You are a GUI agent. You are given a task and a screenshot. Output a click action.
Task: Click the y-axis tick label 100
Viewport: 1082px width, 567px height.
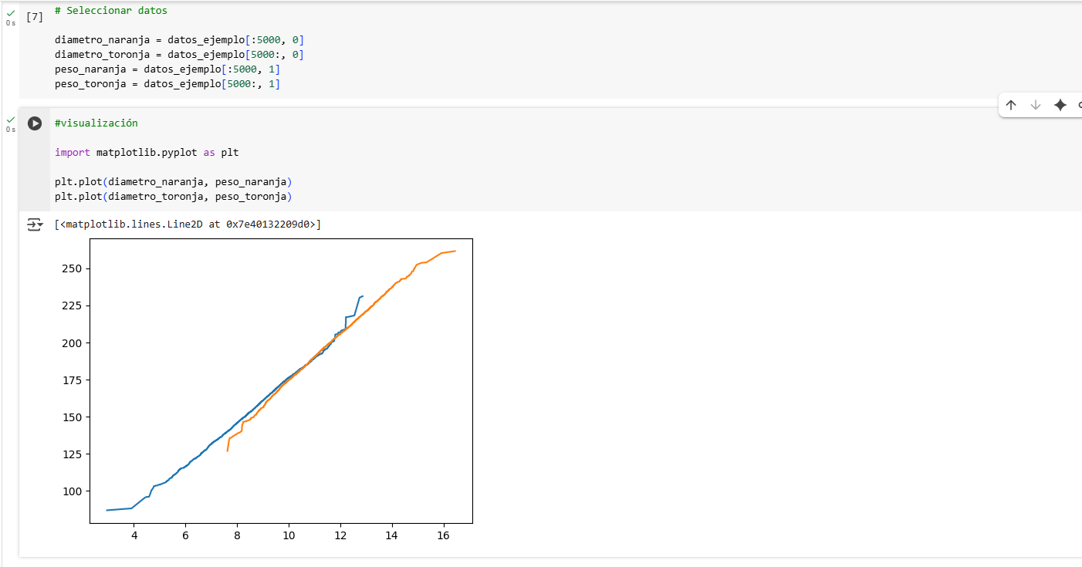(x=71, y=491)
